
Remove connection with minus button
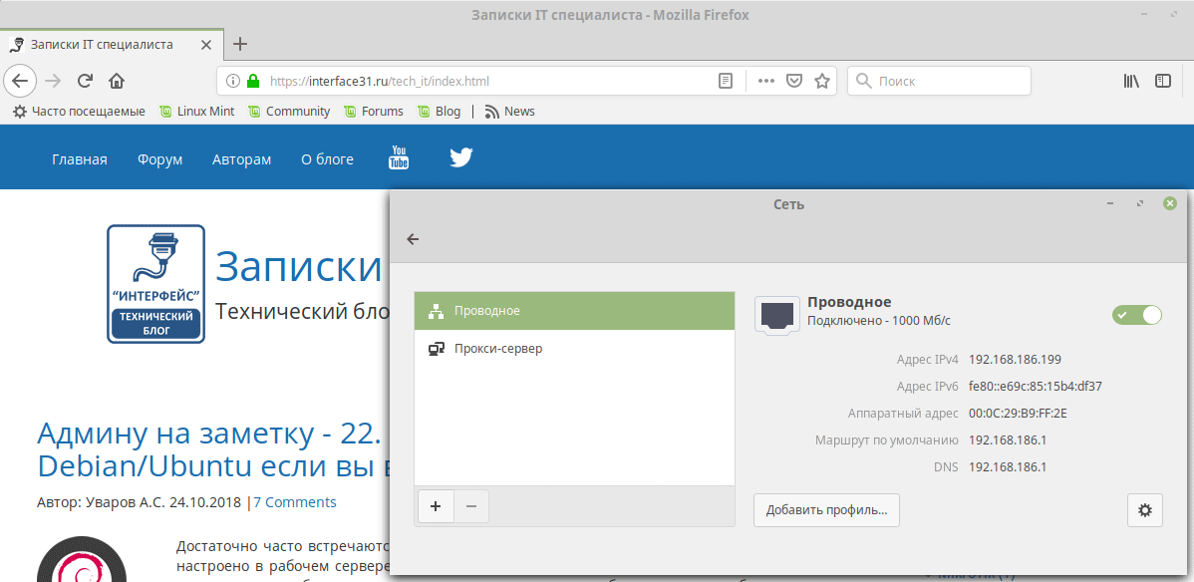[x=471, y=506]
